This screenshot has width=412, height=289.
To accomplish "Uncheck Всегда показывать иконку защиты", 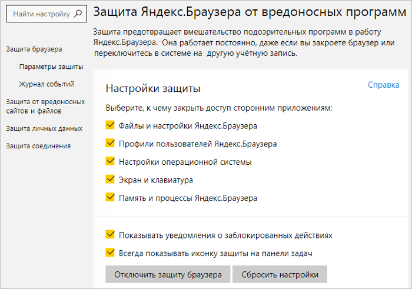I will click(x=110, y=253).
